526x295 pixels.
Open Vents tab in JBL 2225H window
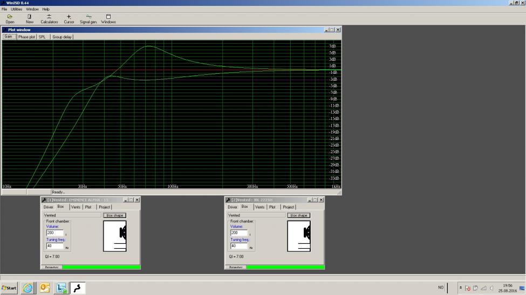coord(259,207)
